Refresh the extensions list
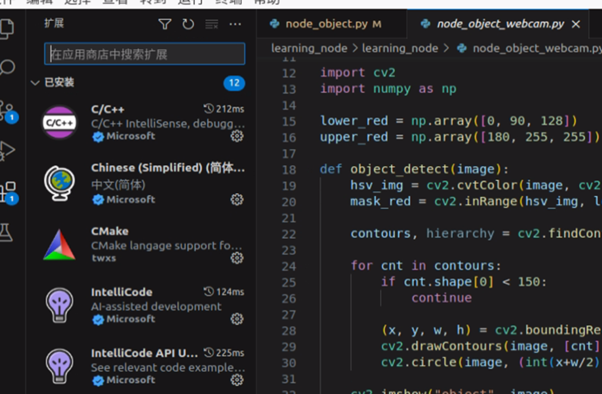Viewport: 602px width, 394px height. pos(188,24)
